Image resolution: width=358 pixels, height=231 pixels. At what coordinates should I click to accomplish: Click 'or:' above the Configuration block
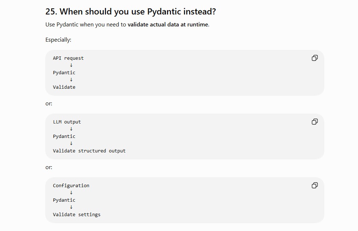point(49,168)
